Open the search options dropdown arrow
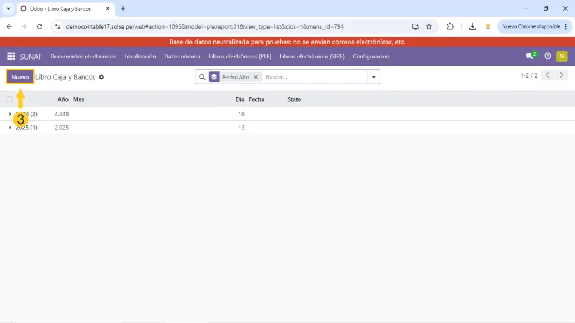 tap(373, 77)
